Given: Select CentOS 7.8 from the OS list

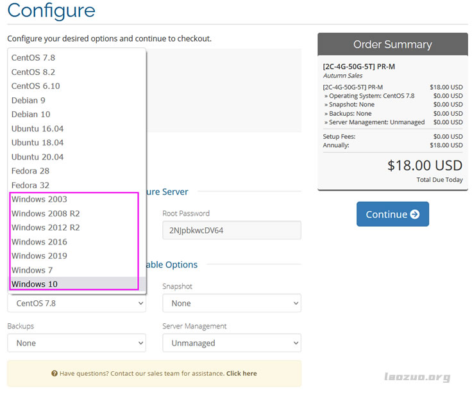Looking at the screenshot, I should (x=33, y=58).
